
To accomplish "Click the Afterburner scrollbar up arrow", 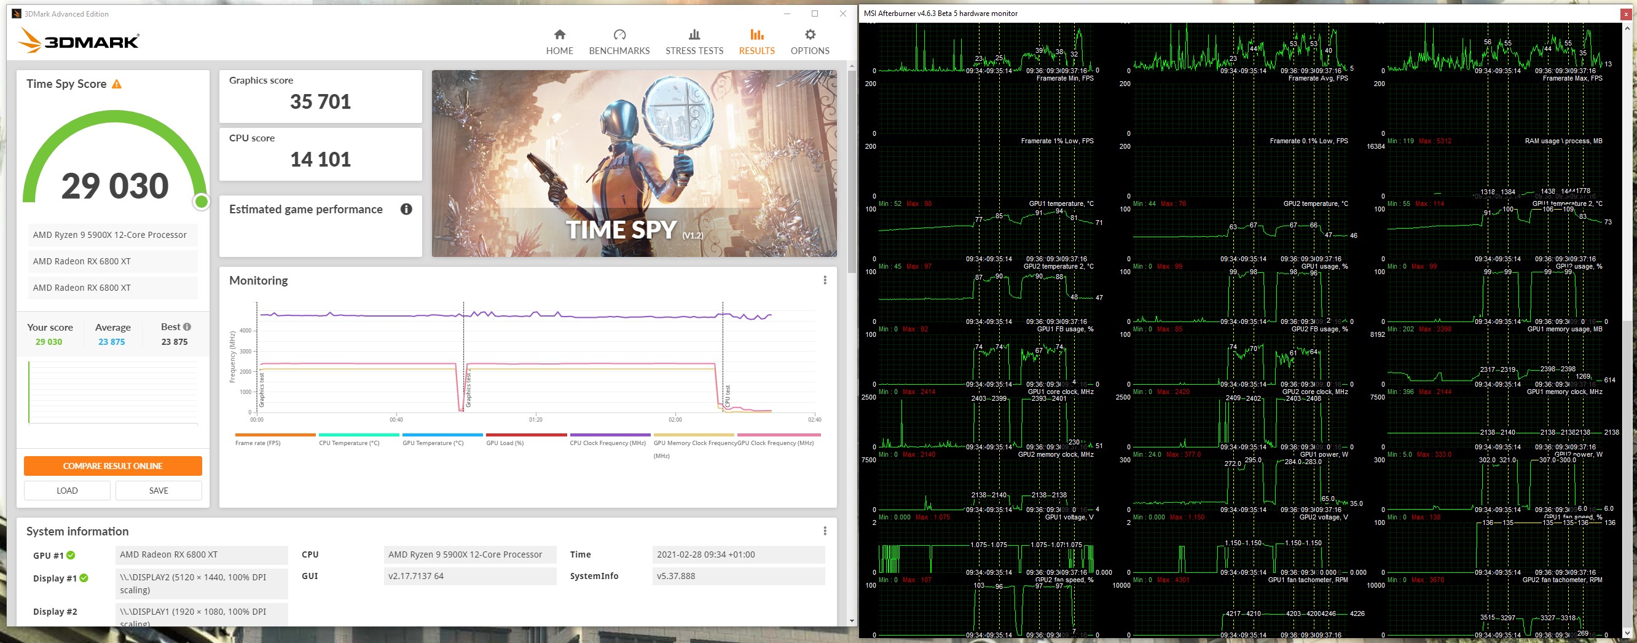I will 1626,28.
